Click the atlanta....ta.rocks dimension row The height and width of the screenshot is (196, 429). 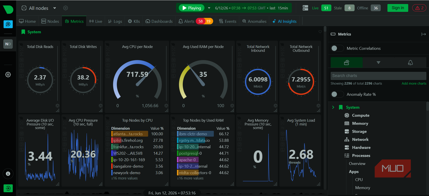pyautogui.click(x=137, y=134)
